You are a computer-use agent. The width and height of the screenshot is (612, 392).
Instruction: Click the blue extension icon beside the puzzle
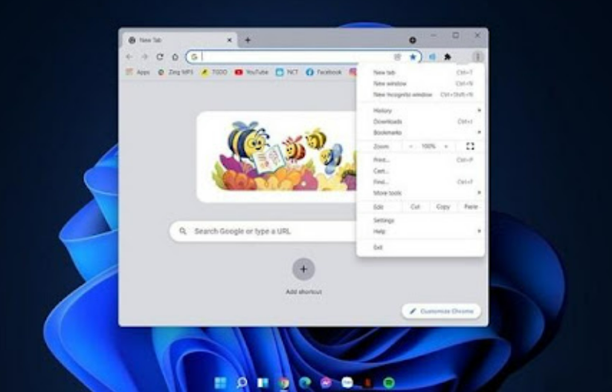(432, 57)
